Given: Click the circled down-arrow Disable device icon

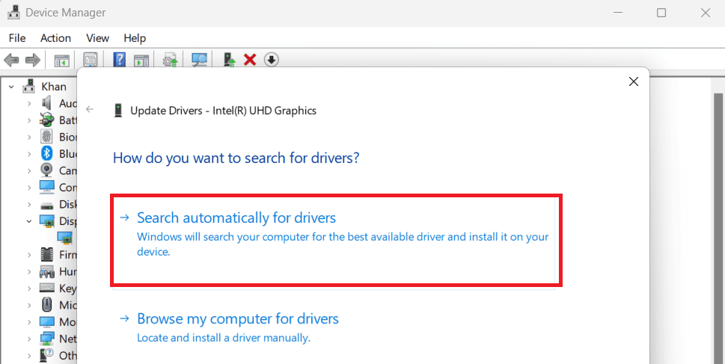Looking at the screenshot, I should (x=272, y=60).
